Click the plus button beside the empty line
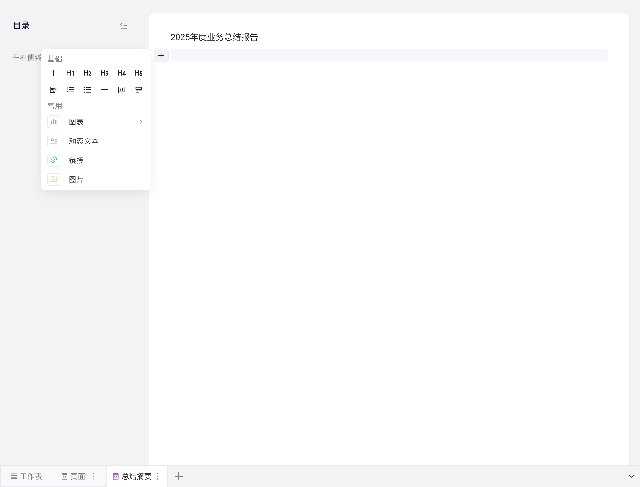This screenshot has width=640, height=487. pyautogui.click(x=161, y=56)
